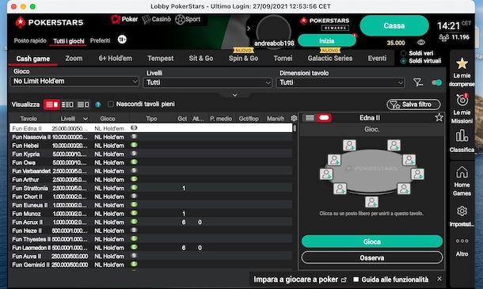483x289 pixels.
Task: Select Posto rapido tab
Action: (30, 40)
